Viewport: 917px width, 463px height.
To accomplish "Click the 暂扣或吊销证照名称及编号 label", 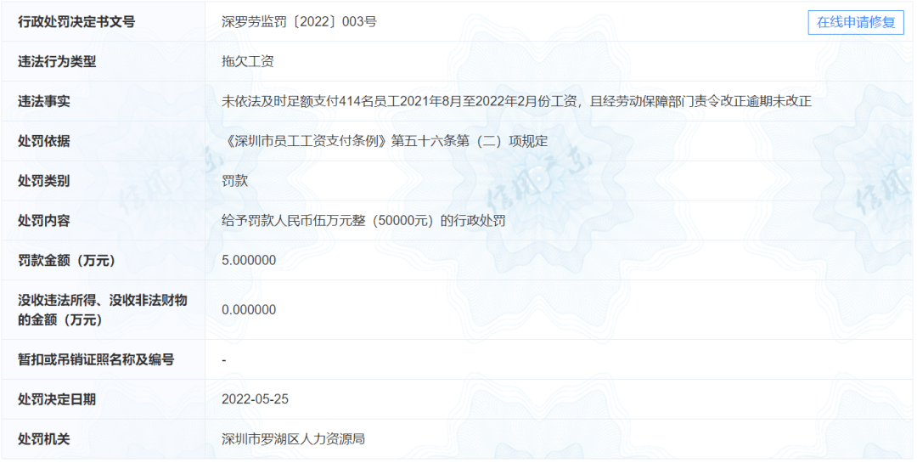I will pos(96,359).
